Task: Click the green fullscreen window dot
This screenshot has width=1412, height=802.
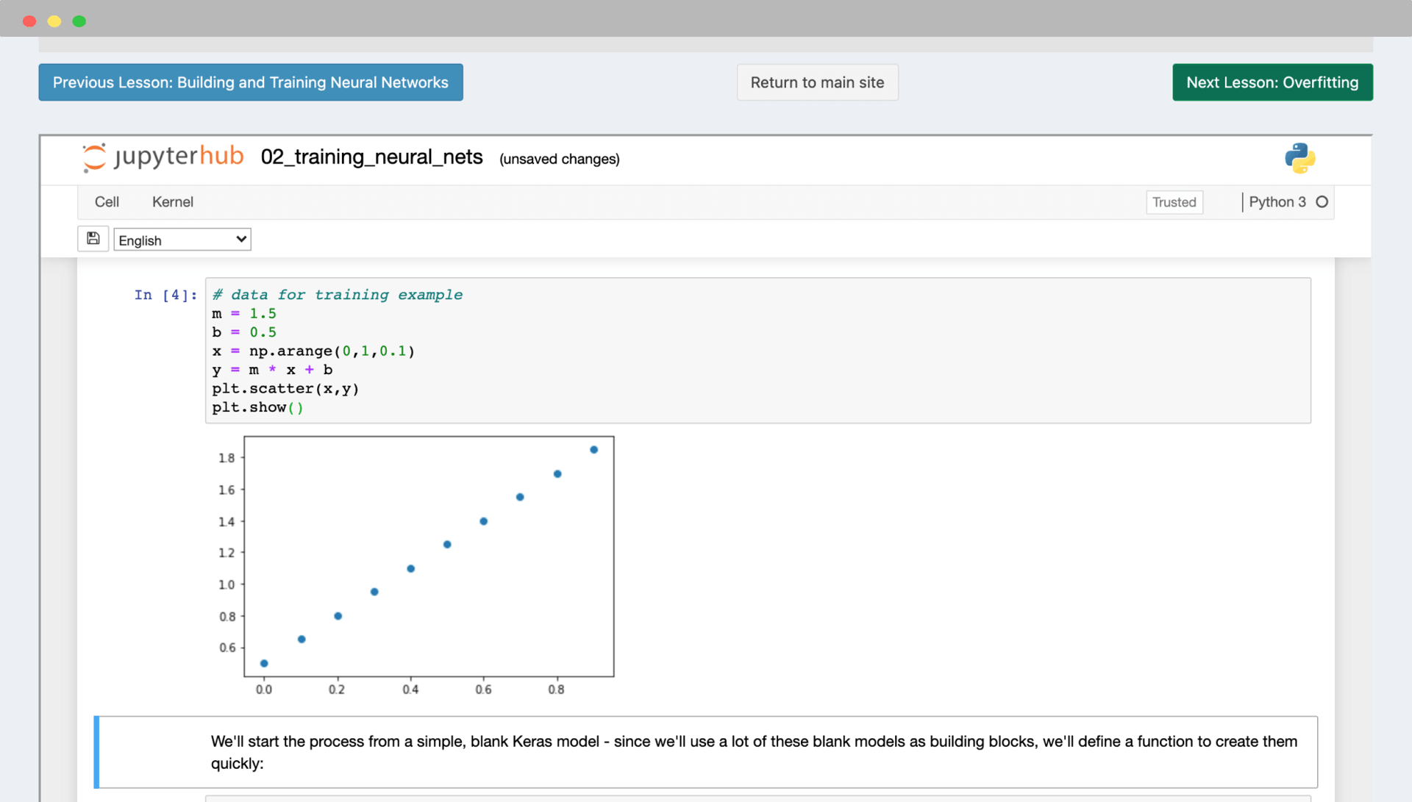Action: tap(79, 21)
